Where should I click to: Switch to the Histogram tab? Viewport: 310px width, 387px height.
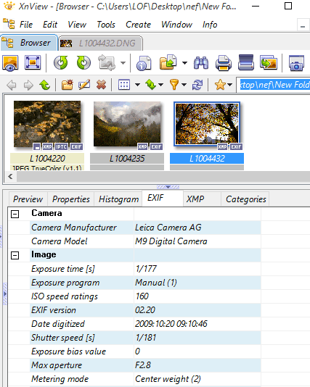click(x=118, y=199)
